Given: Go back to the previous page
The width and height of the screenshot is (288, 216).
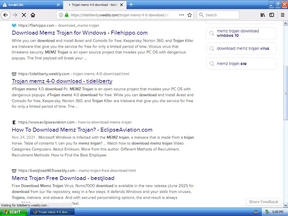Looking at the screenshot, I should point(6,15).
